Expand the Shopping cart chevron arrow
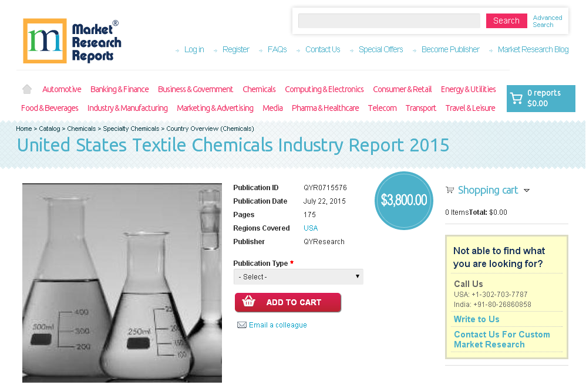The image size is (586, 385). coord(527,190)
